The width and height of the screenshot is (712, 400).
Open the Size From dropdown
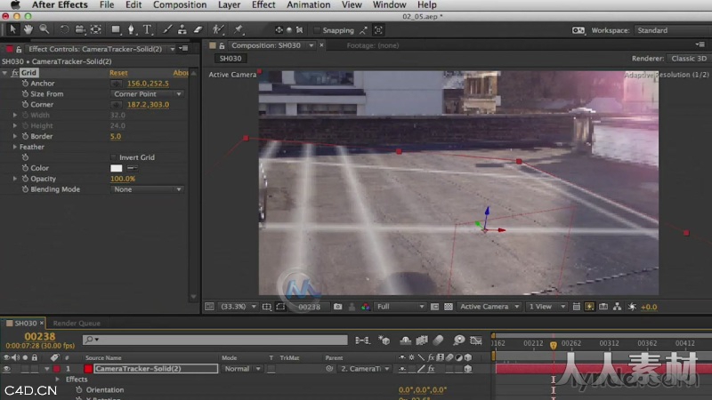tap(147, 94)
